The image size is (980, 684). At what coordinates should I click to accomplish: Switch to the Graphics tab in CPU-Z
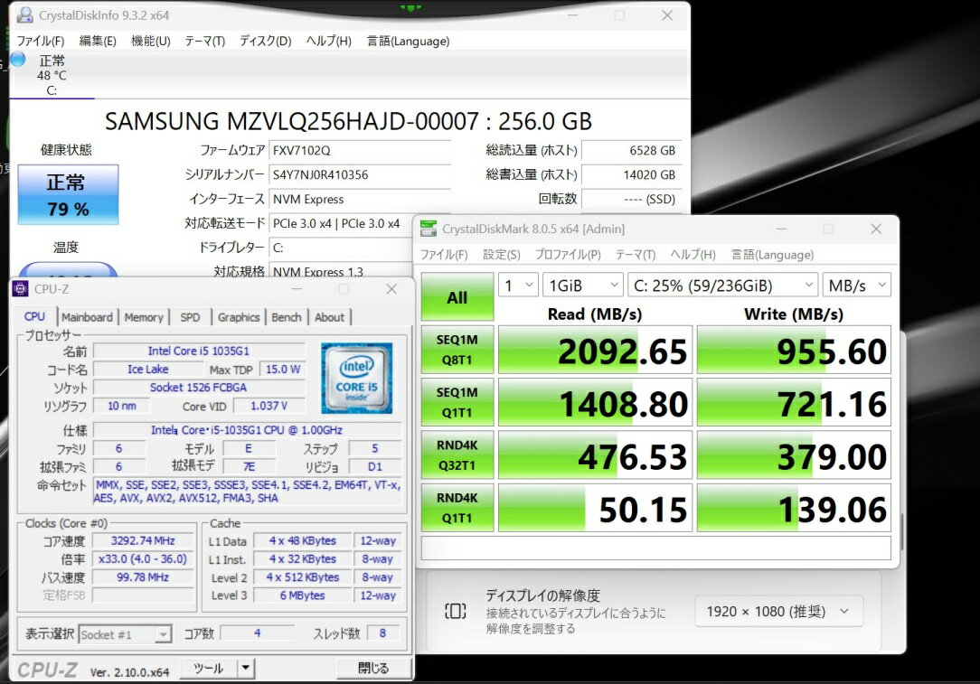tap(238, 317)
